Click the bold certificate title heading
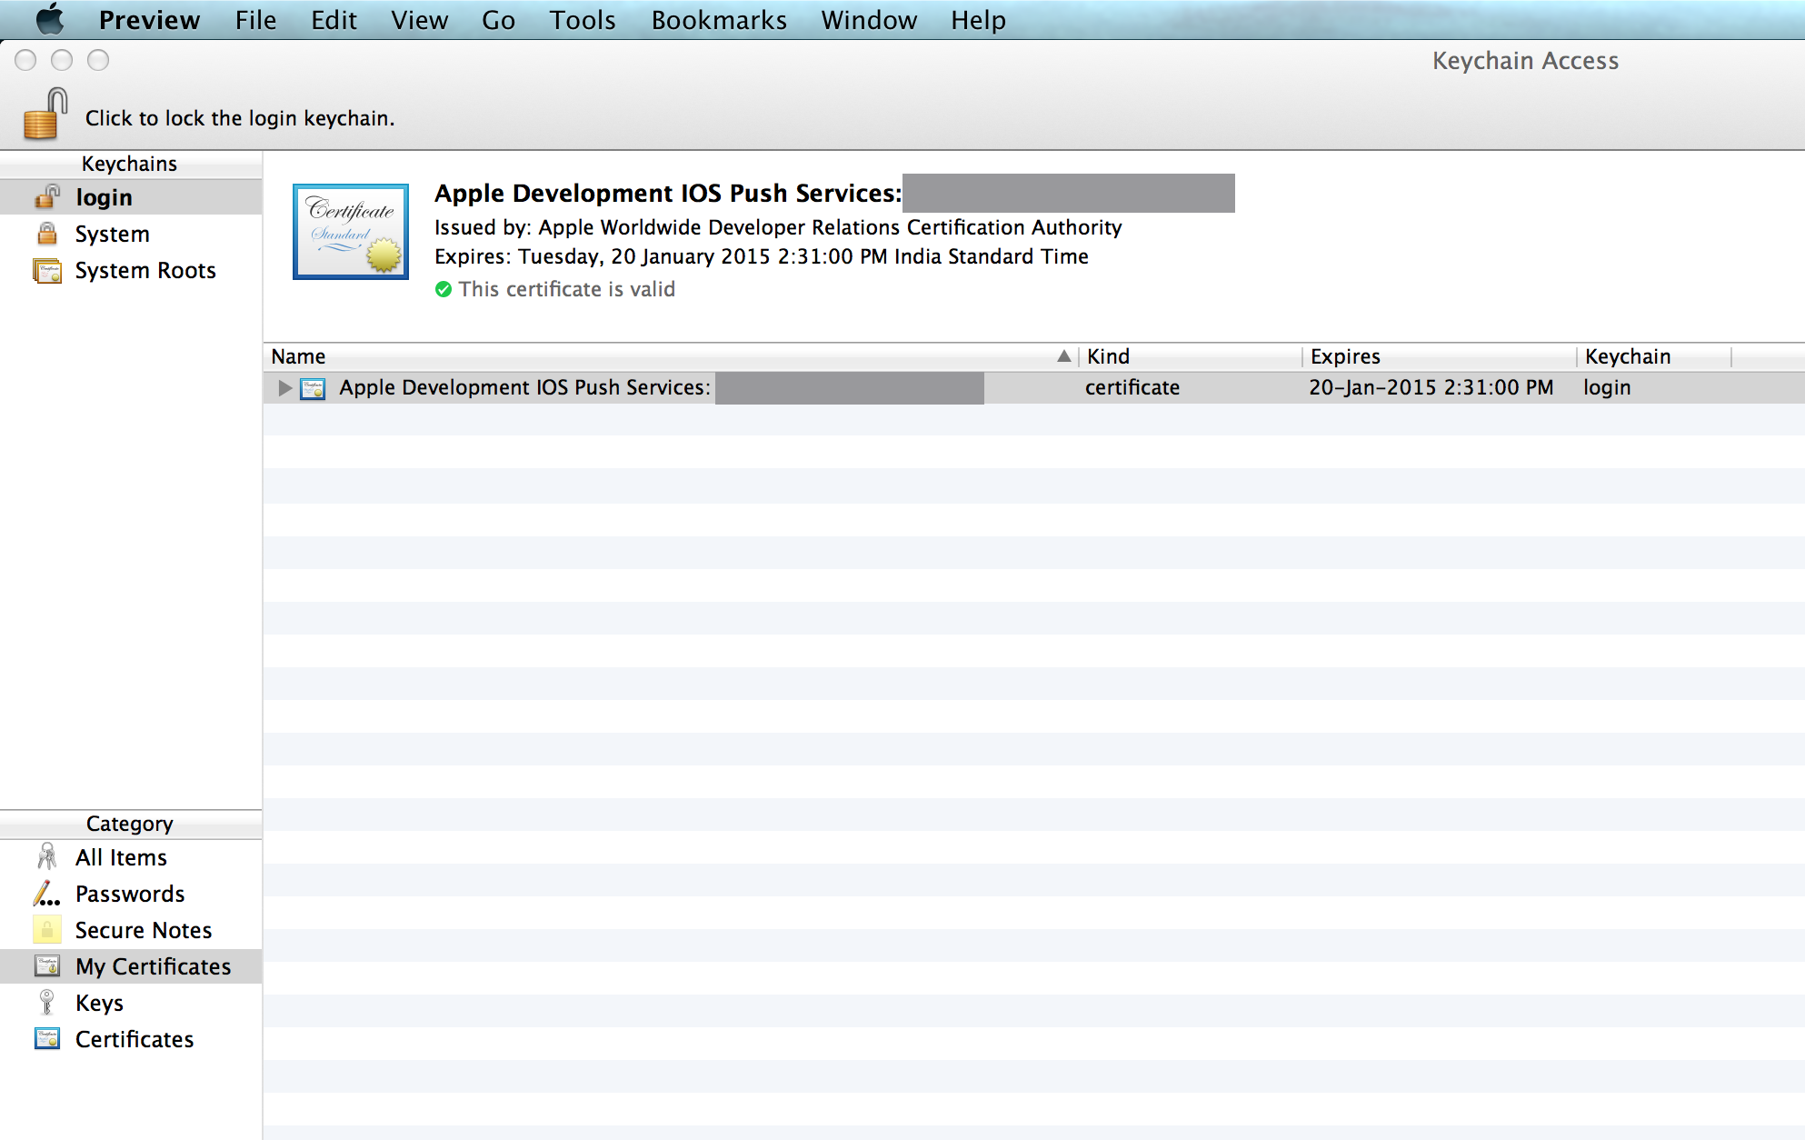This screenshot has height=1140, width=1805. [668, 193]
